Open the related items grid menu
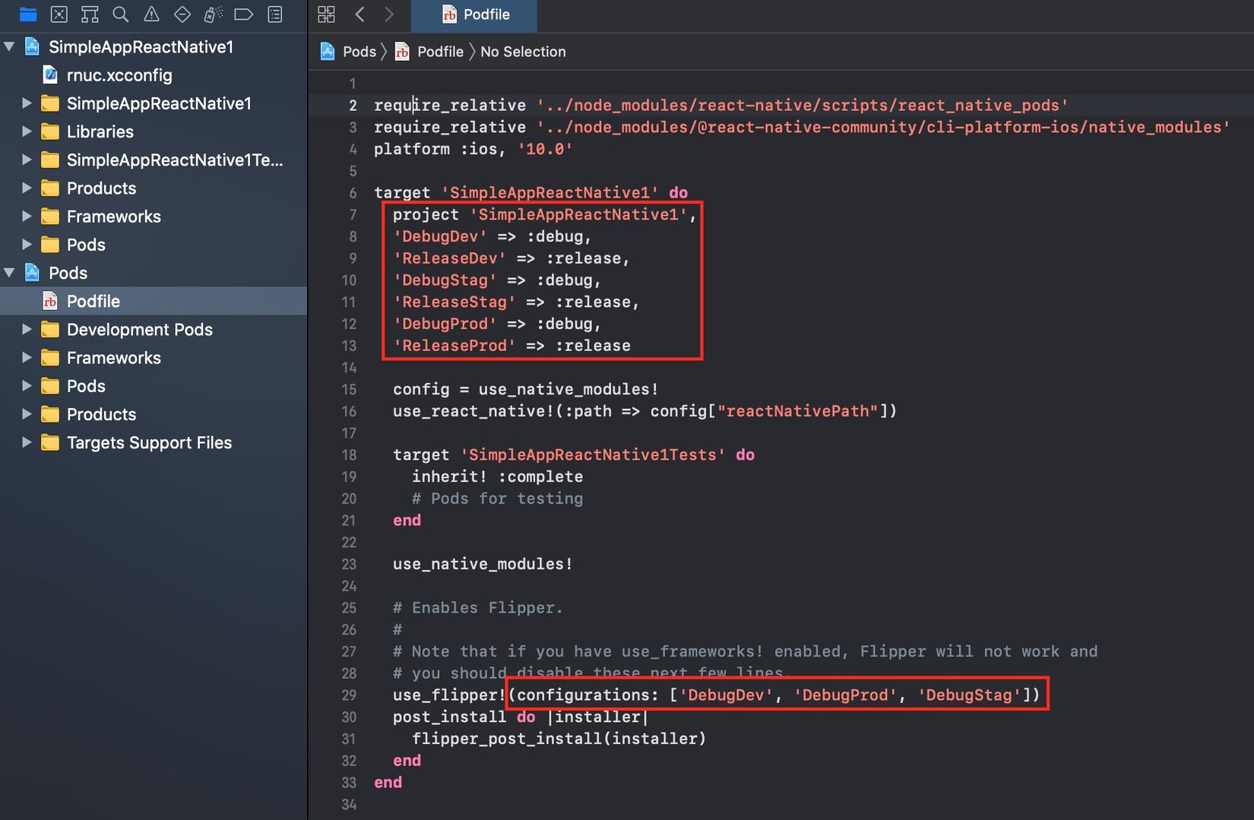The width and height of the screenshot is (1254, 820). coord(326,14)
